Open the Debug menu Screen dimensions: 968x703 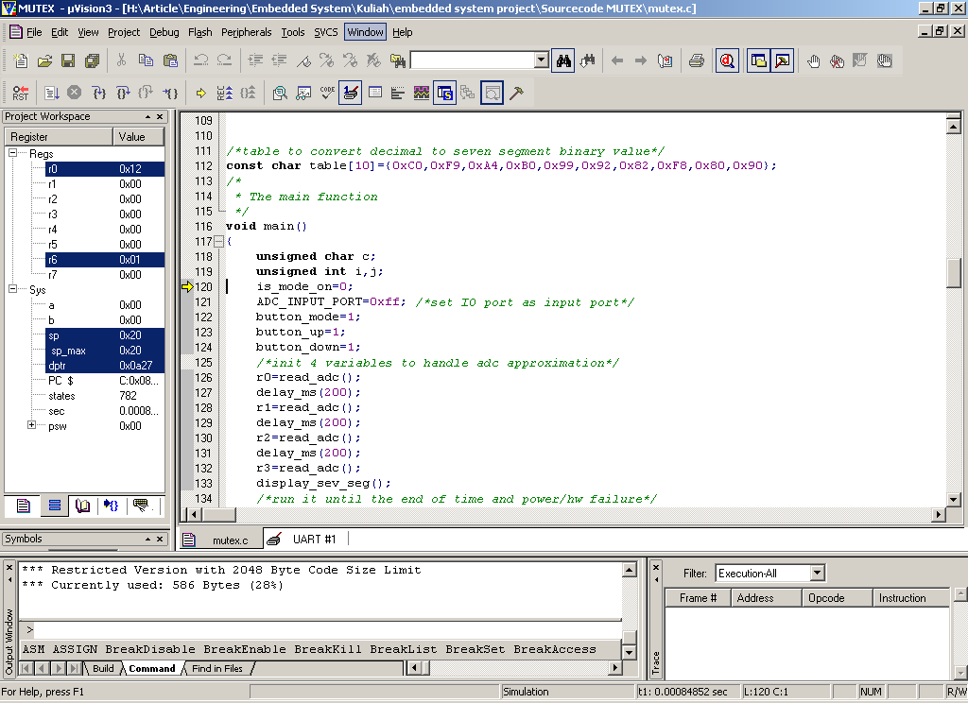pos(164,32)
